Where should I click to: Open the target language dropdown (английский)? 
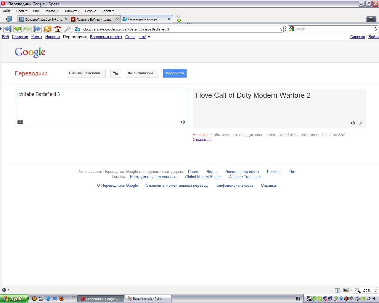[x=142, y=73]
